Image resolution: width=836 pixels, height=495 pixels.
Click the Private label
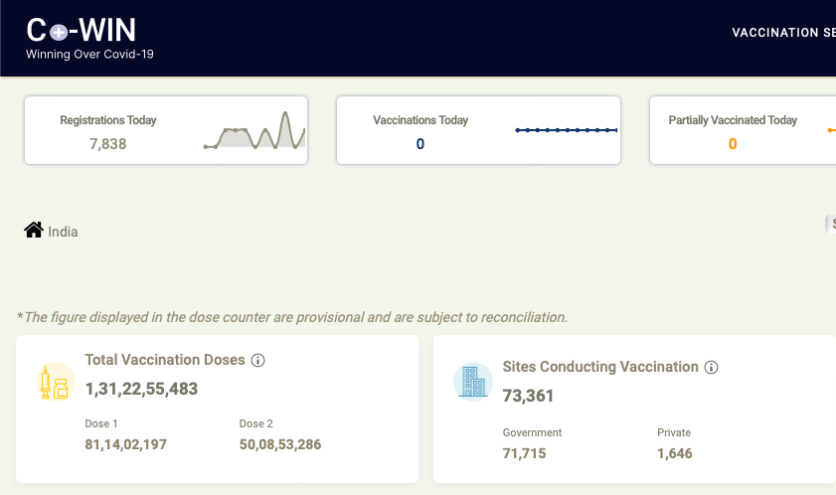(674, 432)
